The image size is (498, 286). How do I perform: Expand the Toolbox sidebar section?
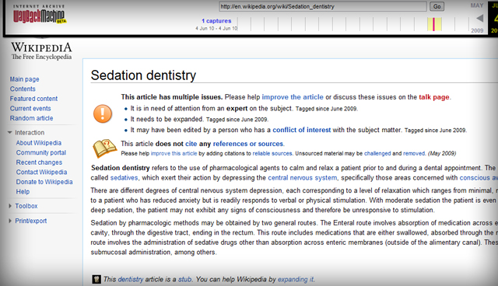pos(10,206)
